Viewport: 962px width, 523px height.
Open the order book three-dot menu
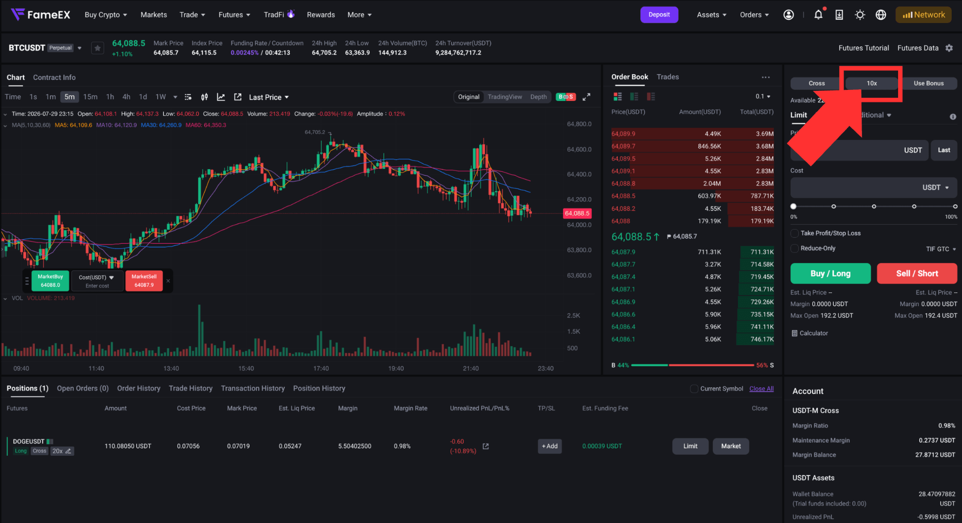[x=766, y=77]
